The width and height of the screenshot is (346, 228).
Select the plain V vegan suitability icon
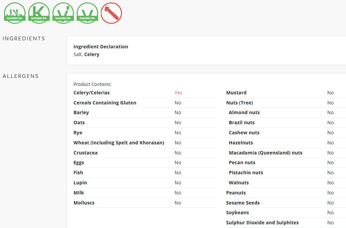[87, 13]
